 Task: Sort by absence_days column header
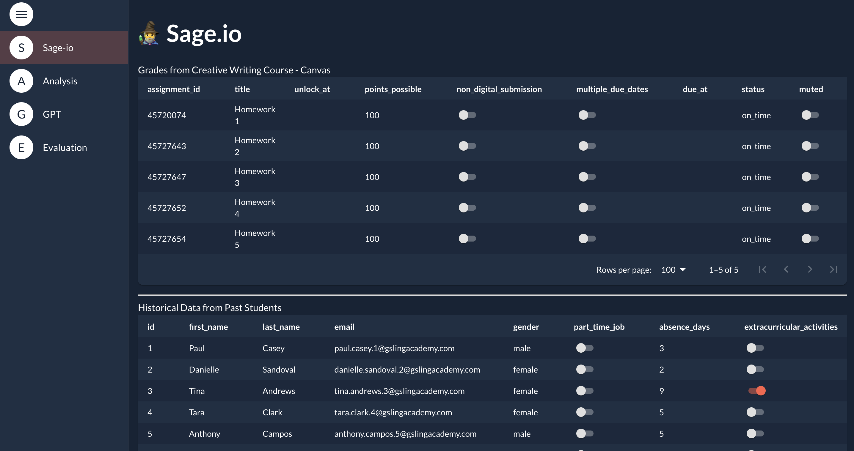coord(684,327)
